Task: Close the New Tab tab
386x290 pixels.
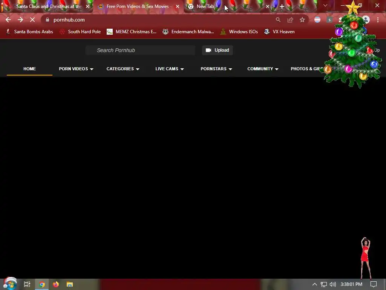Action: (x=268, y=6)
